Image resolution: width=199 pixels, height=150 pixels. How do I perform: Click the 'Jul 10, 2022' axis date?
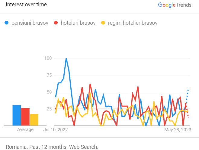click(56, 129)
